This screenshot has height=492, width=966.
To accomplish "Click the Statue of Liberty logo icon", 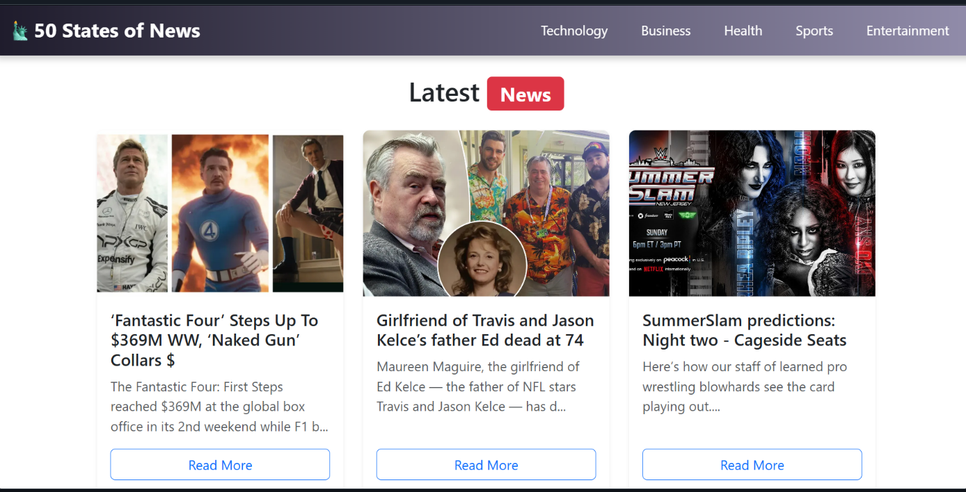I will [20, 31].
